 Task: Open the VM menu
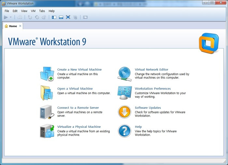33,11
